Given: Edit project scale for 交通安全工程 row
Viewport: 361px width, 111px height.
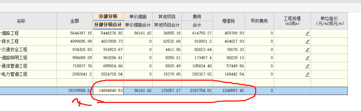Looking at the screenshot, I should [307, 50].
